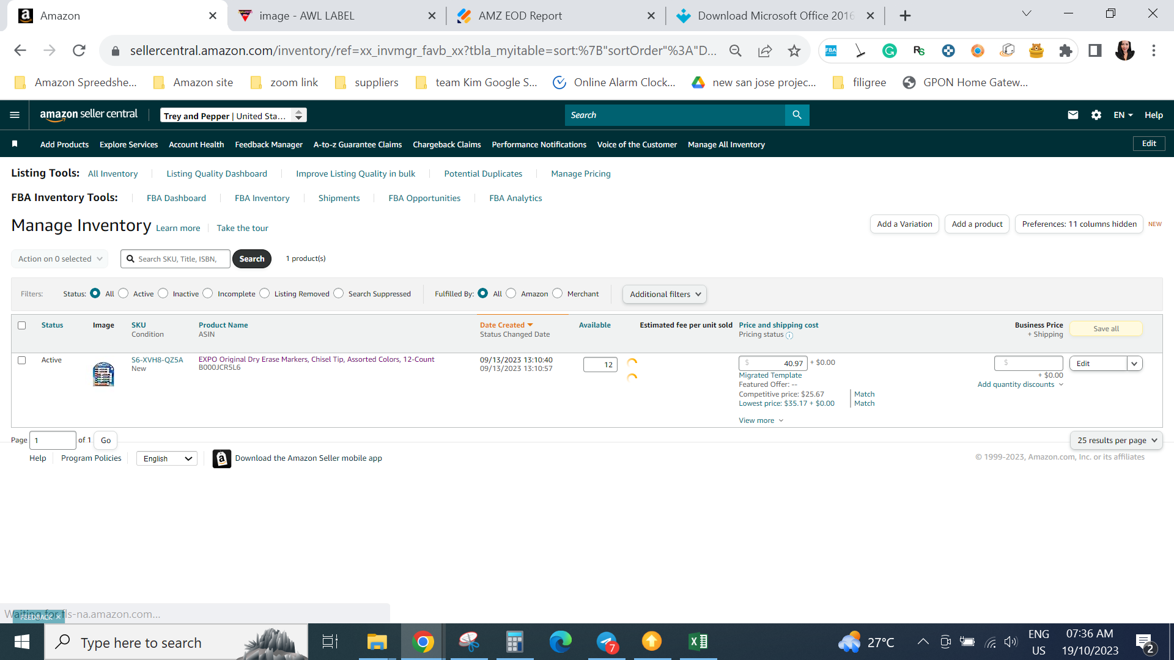Change the 25 results per page dropdown
1174x660 pixels.
click(1117, 440)
